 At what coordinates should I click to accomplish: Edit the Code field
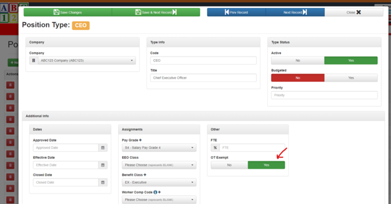203,61
